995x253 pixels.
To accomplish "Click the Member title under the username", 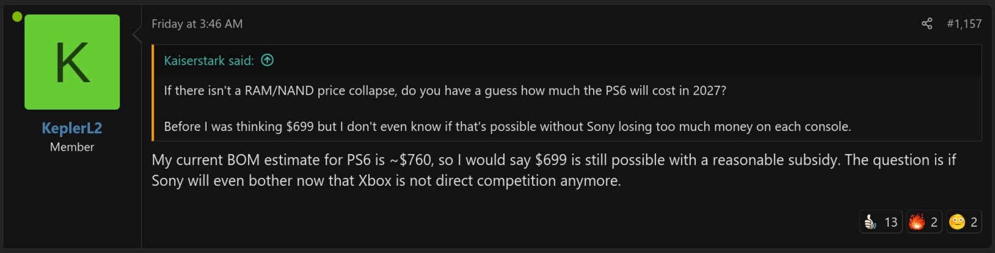I will point(72,147).
